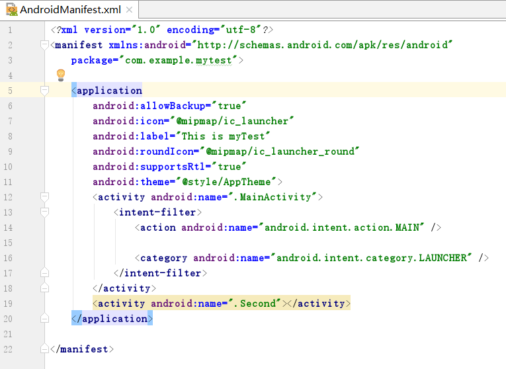Collapse the application tag fold on line 5
The width and height of the screenshot is (506, 369).
(44, 91)
